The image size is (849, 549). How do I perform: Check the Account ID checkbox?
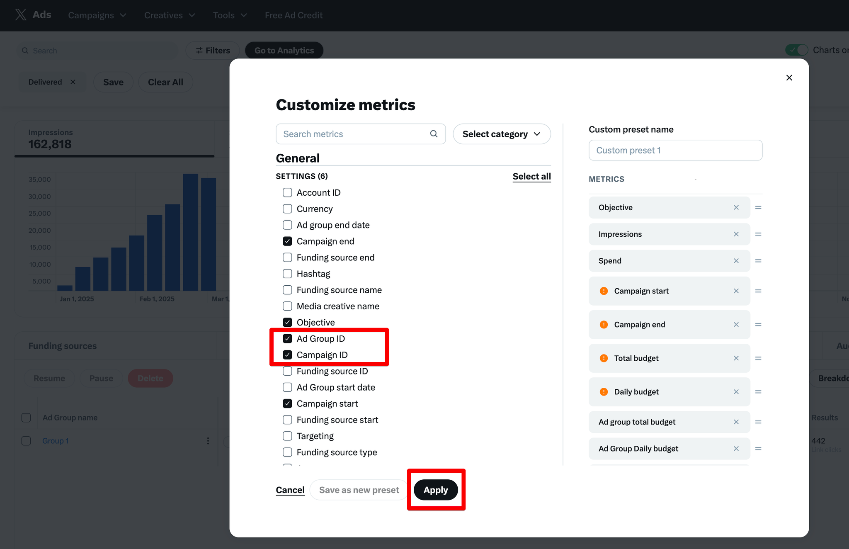tap(287, 193)
